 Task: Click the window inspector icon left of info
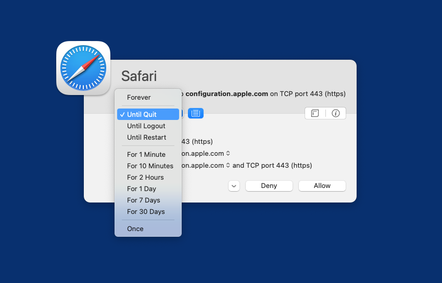click(315, 113)
